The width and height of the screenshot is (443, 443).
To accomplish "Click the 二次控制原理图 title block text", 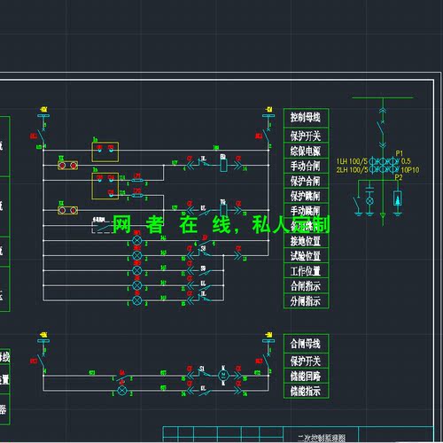I will [322, 438].
